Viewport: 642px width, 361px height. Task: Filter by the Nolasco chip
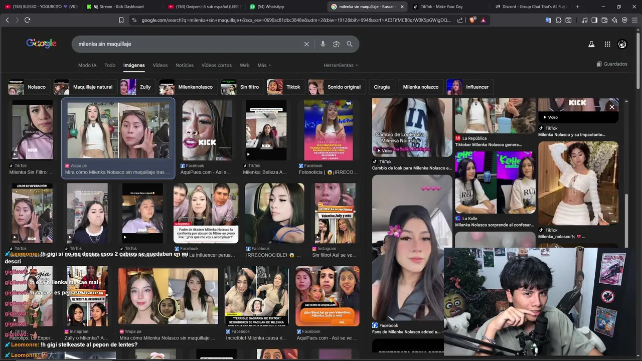(29, 87)
